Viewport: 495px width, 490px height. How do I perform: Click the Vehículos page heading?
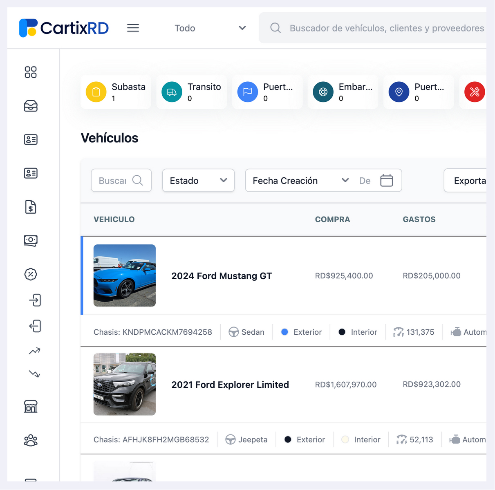110,138
